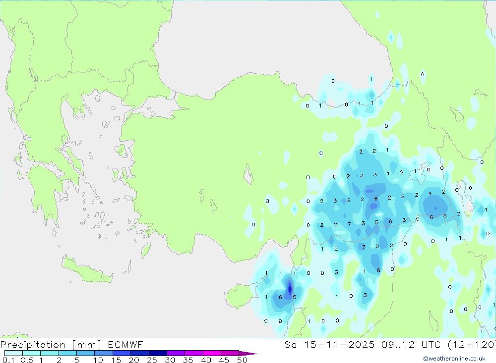Click the "40" legend scale label
The image size is (496, 363).
pyautogui.click(x=206, y=360)
